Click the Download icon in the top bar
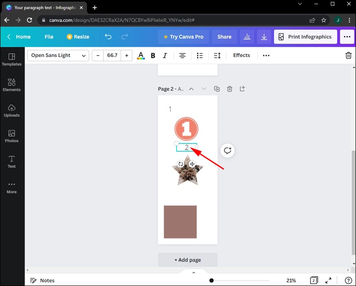 (x=264, y=37)
